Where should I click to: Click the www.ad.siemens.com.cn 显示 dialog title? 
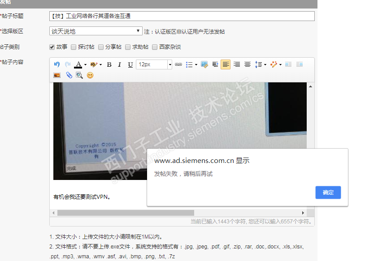click(202, 161)
